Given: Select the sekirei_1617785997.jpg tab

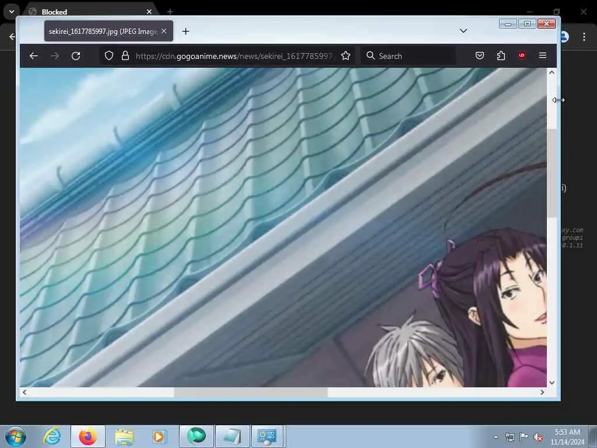Looking at the screenshot, I should (x=108, y=32).
